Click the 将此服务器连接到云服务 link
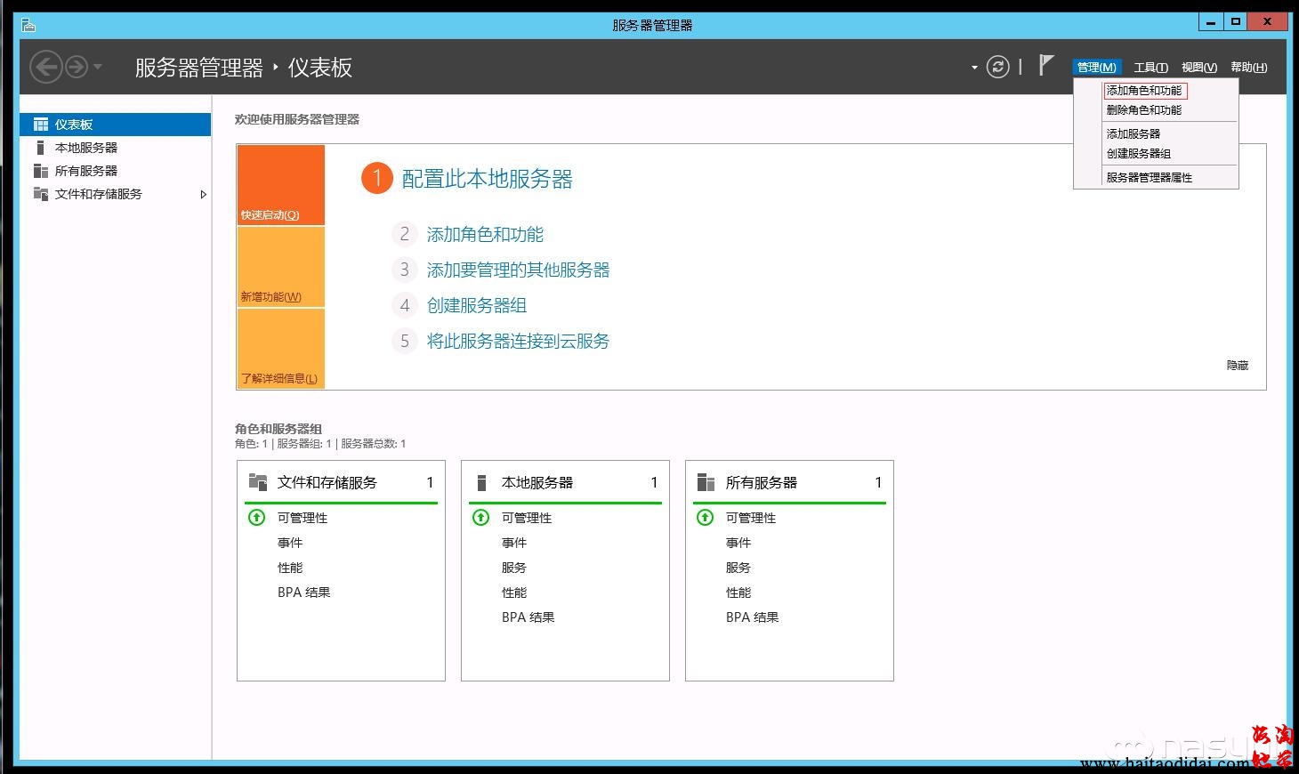 point(518,341)
